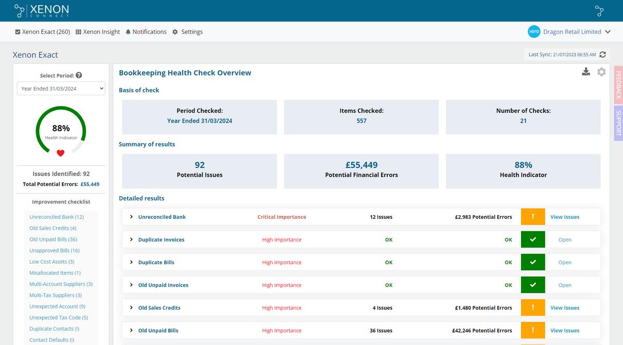The image size is (623, 345).
Task: Open the Select Period dropdown
Action: (61, 89)
